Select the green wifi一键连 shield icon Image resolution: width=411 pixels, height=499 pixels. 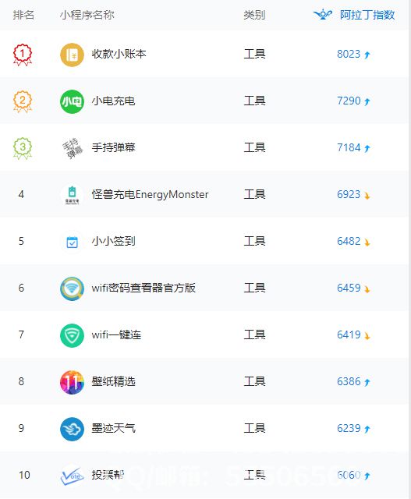tap(72, 335)
